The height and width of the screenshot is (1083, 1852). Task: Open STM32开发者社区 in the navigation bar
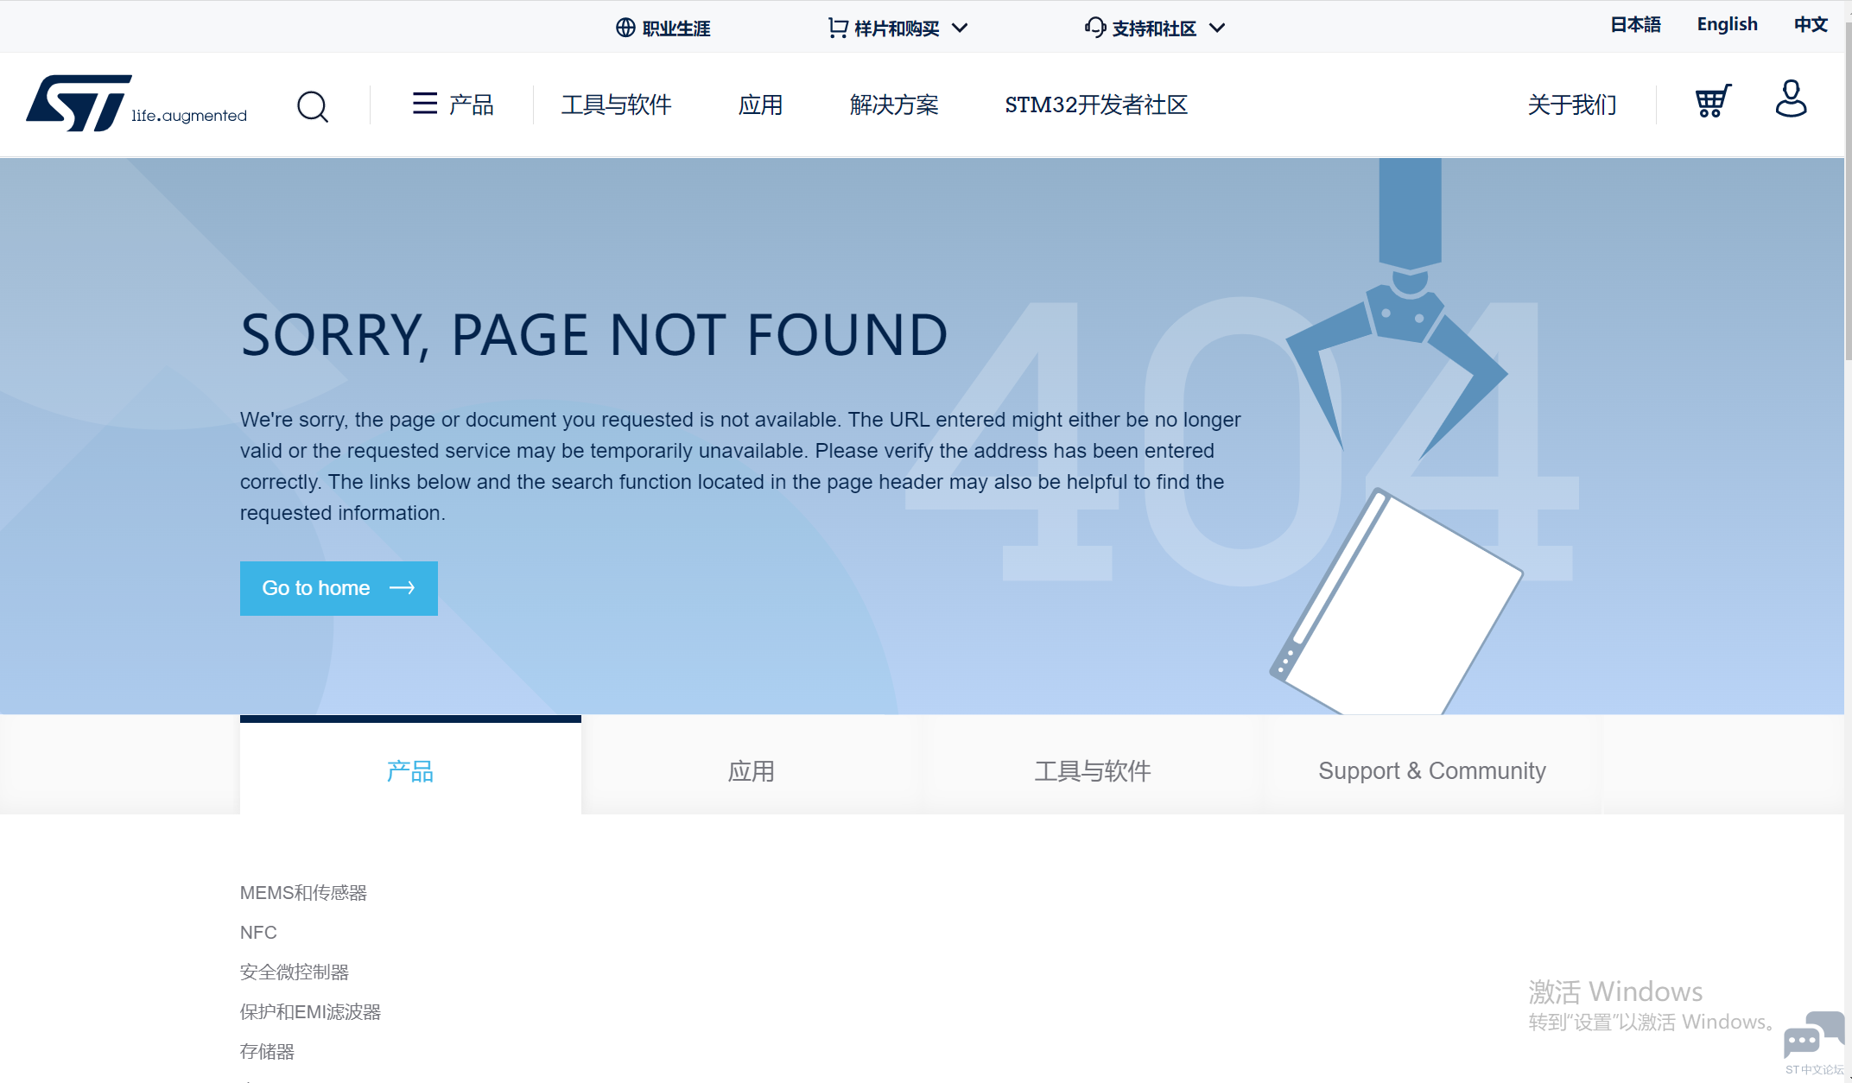pyautogui.click(x=1095, y=104)
